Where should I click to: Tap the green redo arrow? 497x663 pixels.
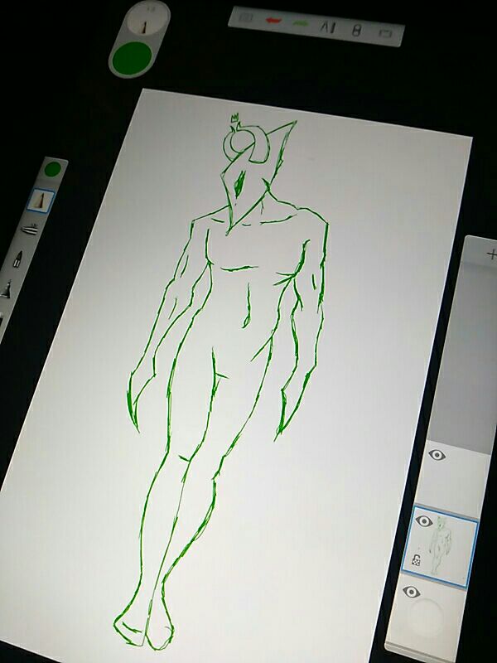coord(300,23)
